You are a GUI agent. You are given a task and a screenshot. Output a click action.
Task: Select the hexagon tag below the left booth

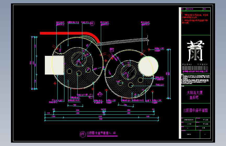[x=100, y=94]
